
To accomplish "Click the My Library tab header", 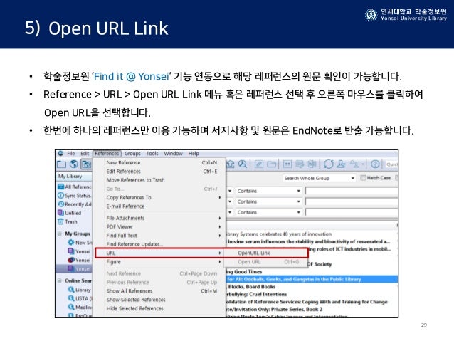I will 73,176.
